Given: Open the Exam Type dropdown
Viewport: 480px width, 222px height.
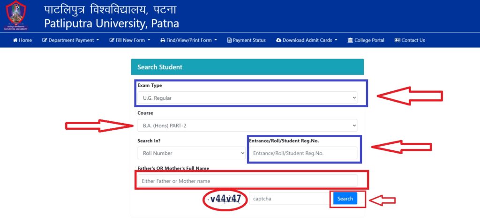Looking at the screenshot, I should [247, 98].
